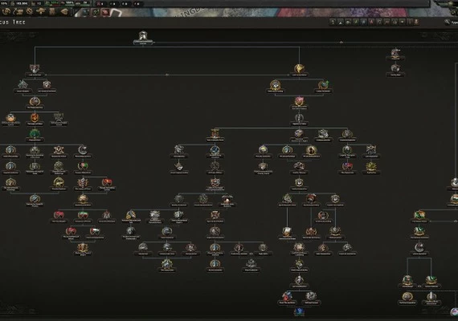Toggle the red focus filter icon
Screen dimensions: 458x321
371,22
